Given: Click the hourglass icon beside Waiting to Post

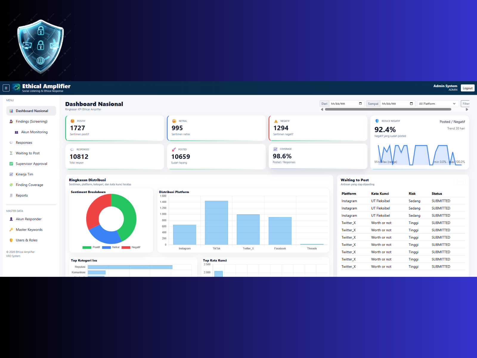Looking at the screenshot, I should 11,153.
